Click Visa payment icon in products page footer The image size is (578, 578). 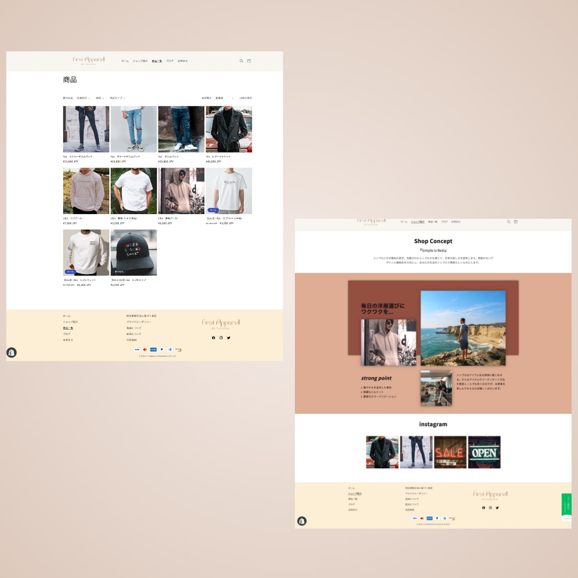click(137, 349)
